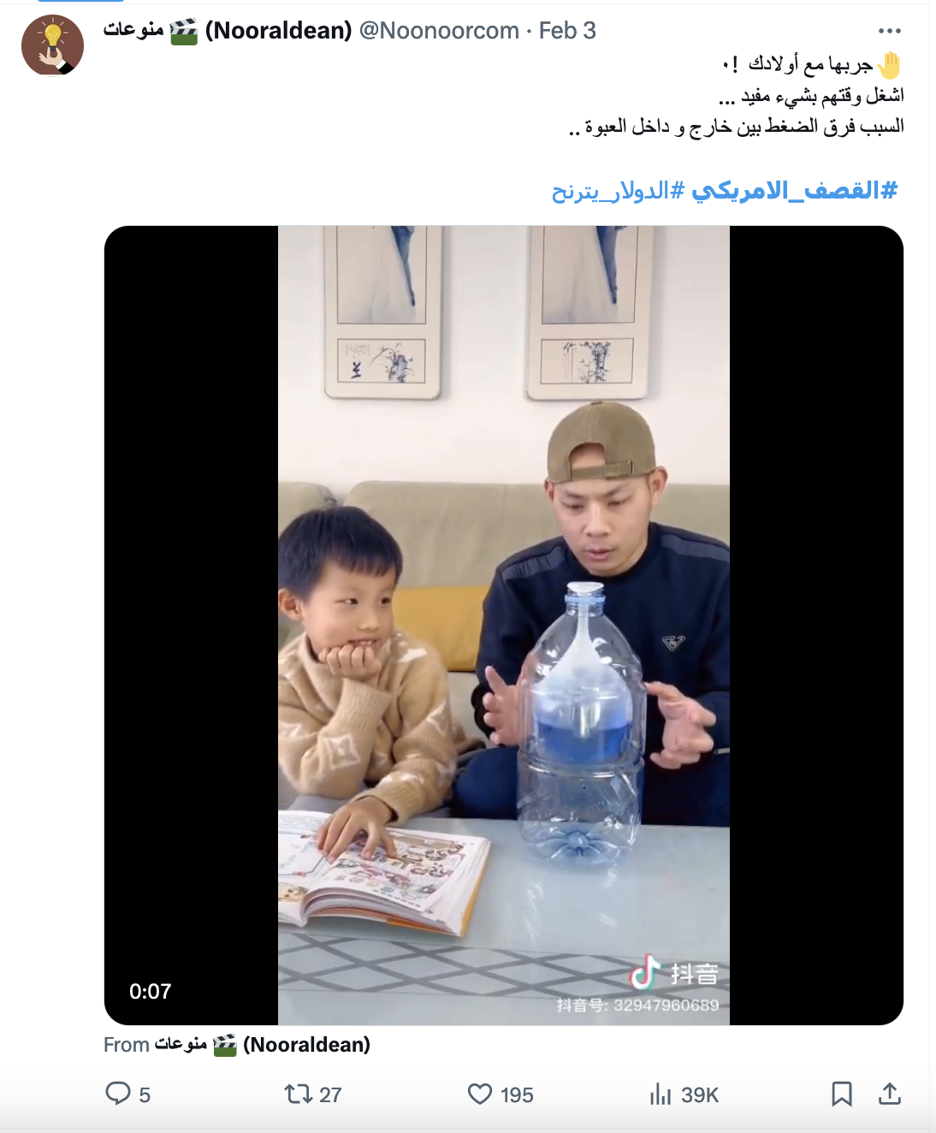
Task: Click the 39K views count
Action: (x=700, y=1094)
